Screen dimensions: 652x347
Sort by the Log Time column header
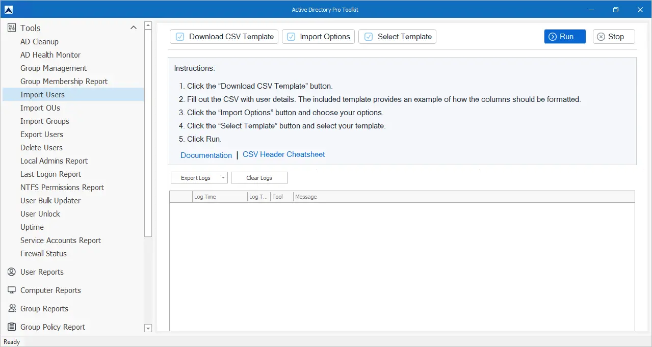(219, 197)
